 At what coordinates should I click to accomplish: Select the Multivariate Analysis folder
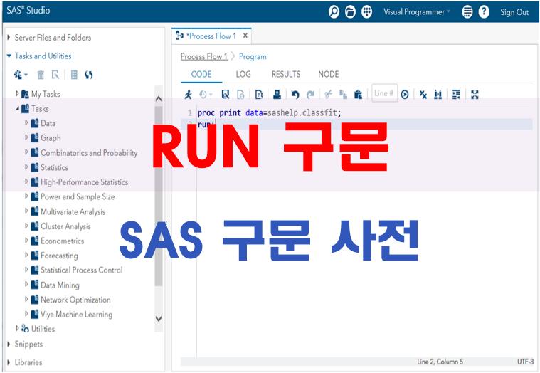pos(73,211)
